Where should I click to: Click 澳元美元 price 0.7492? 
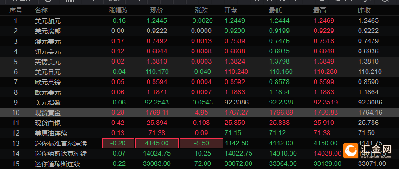pyautogui.click(x=157, y=41)
